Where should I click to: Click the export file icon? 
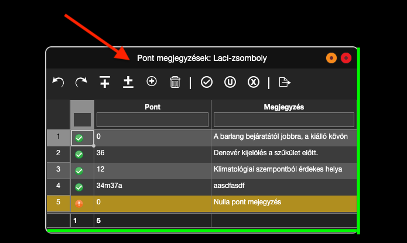tap(285, 83)
